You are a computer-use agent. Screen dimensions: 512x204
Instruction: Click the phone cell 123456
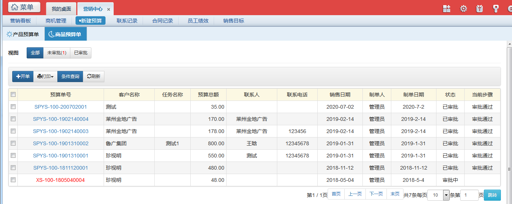click(x=297, y=131)
